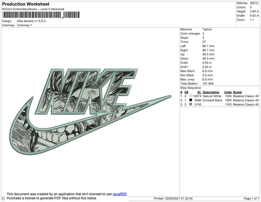Click Madeira Classic 40 in the 1163 row
261x202 pixels.
click(246, 104)
